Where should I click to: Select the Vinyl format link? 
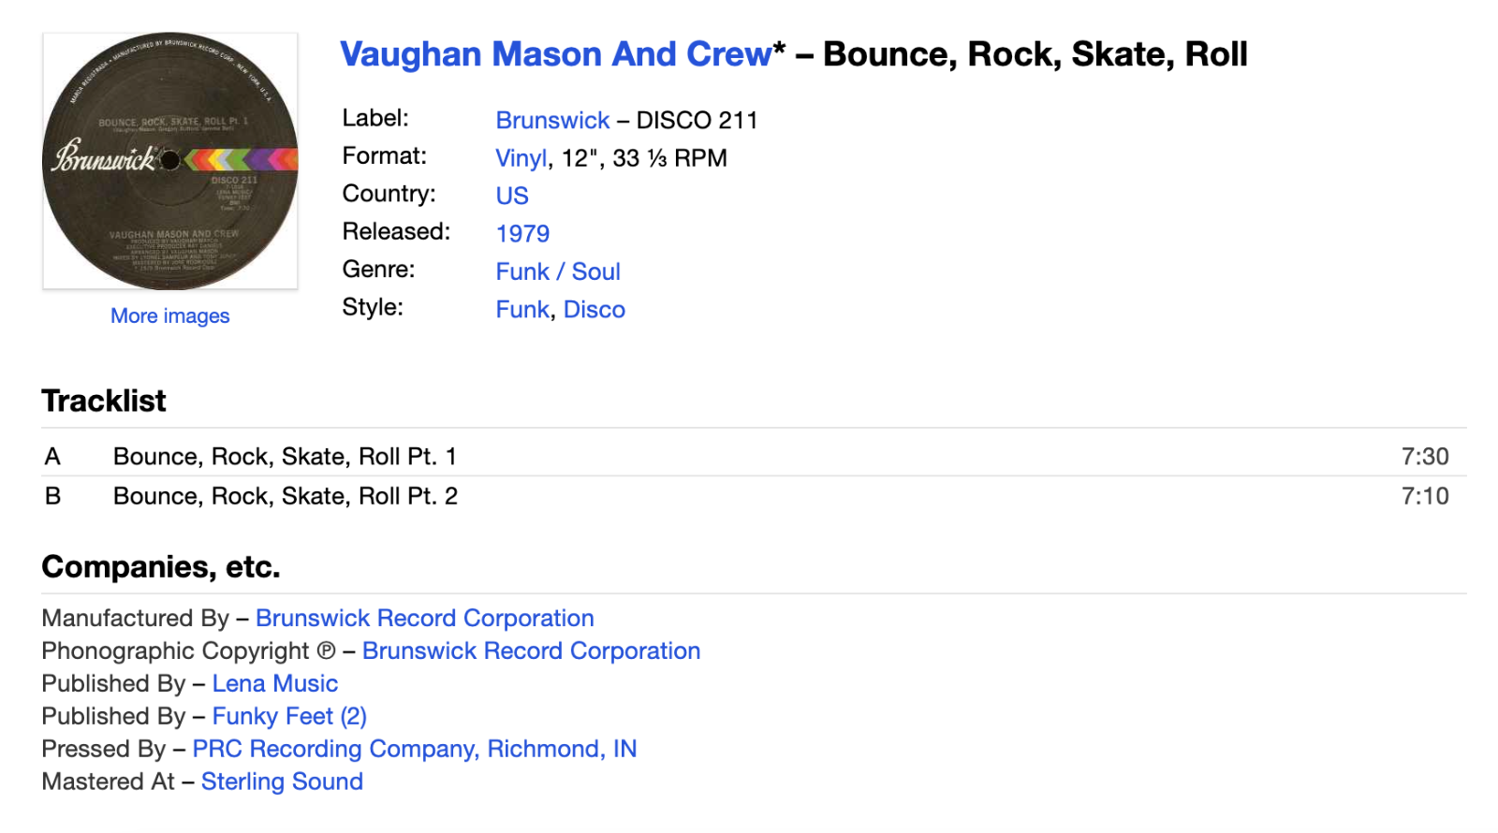521,158
